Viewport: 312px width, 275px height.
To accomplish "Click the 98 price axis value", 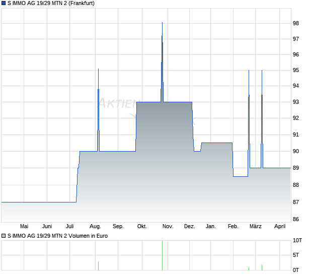I will point(296,23).
